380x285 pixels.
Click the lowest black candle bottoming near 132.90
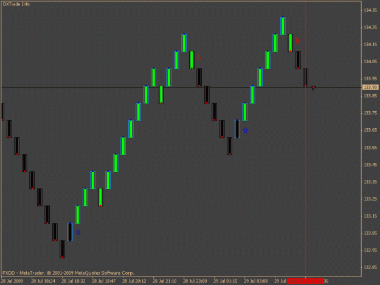click(x=62, y=249)
